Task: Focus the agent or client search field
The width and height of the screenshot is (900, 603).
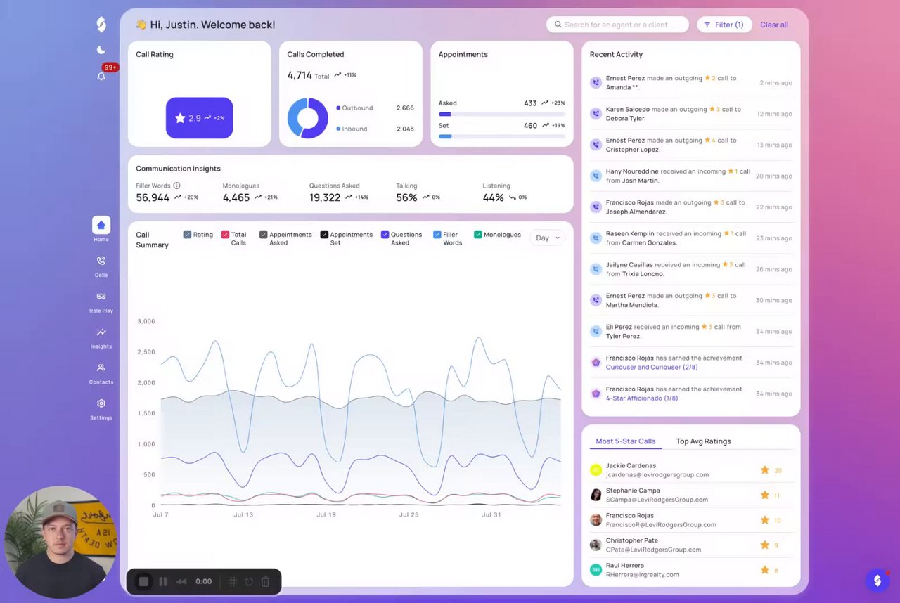Action: click(617, 25)
